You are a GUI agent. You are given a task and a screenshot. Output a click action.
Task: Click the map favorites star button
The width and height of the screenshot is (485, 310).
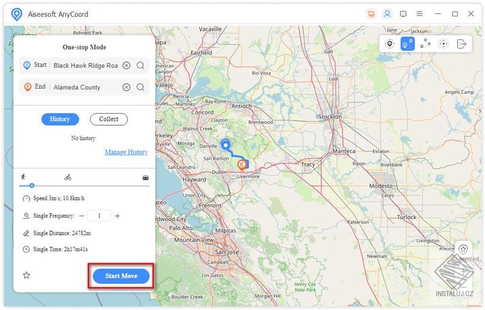coord(463,249)
